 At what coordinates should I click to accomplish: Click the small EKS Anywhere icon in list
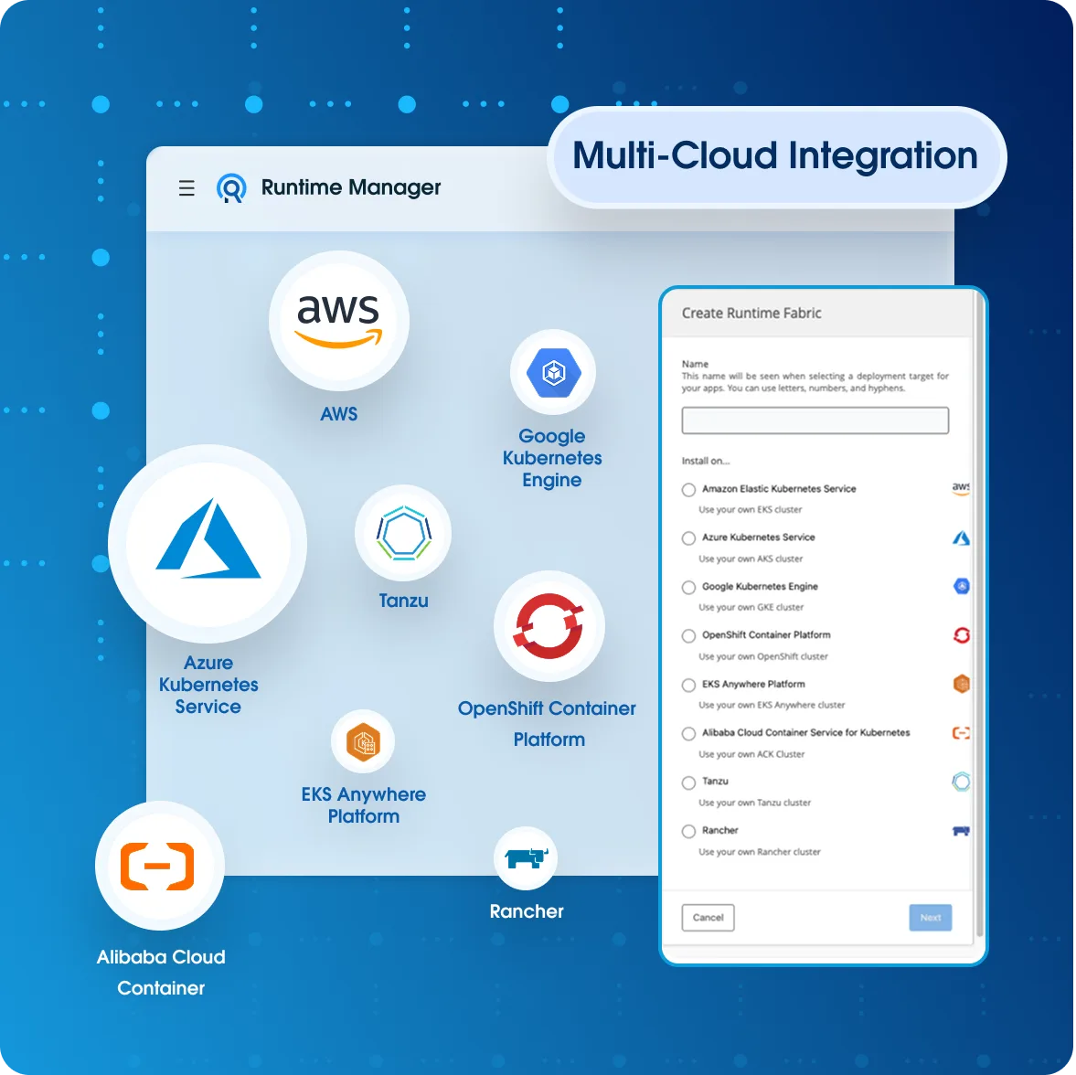[x=962, y=684]
